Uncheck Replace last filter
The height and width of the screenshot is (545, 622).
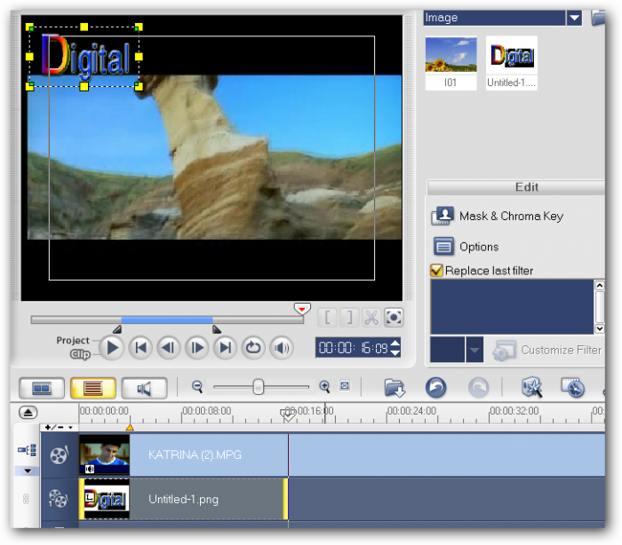pos(436,271)
